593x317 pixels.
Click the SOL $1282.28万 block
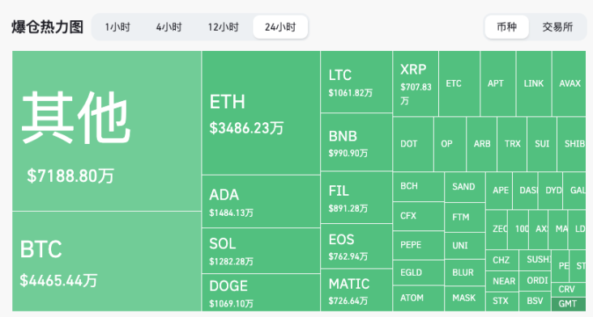(x=261, y=251)
